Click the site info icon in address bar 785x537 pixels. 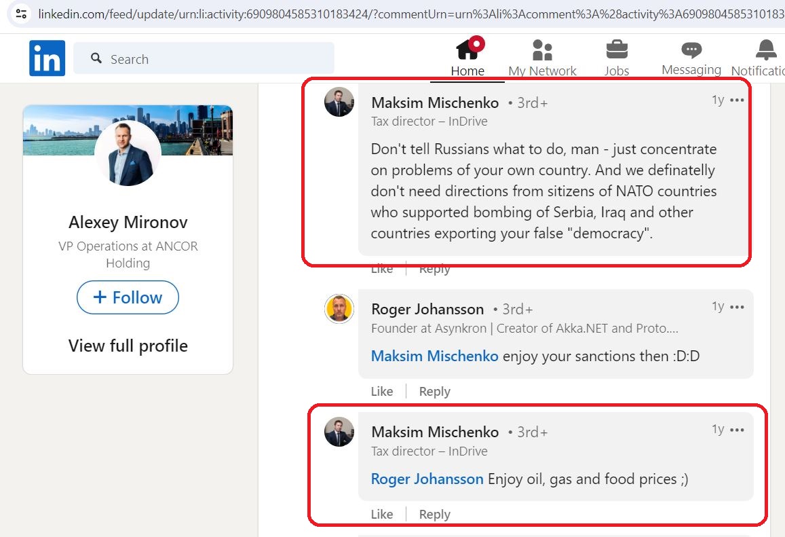click(21, 14)
